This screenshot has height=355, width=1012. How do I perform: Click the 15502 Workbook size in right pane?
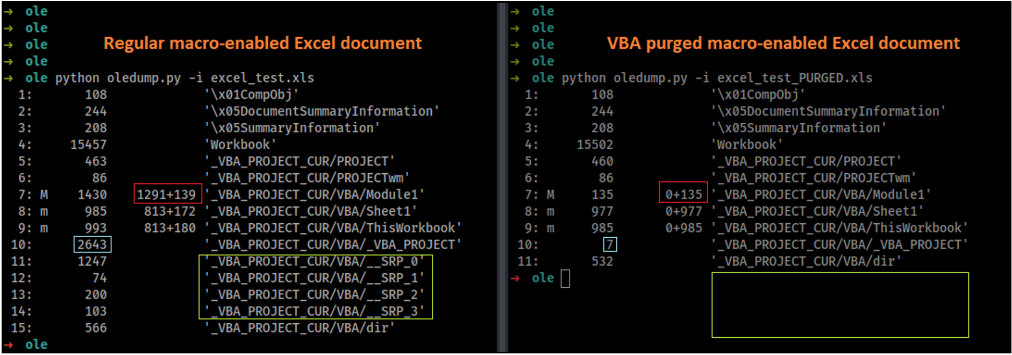(x=595, y=145)
